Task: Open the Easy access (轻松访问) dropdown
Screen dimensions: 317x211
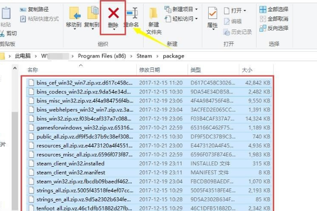Action: tap(181, 19)
